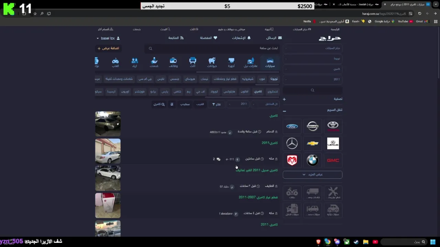Open site settings icon in address bar
The image size is (440, 247).
[x=411, y=14]
